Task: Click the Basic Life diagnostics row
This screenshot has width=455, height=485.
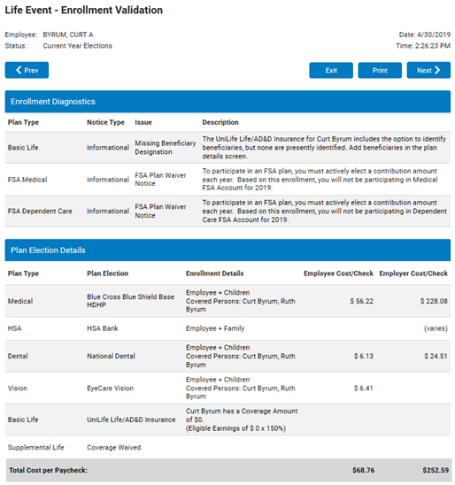Action: pos(227,148)
